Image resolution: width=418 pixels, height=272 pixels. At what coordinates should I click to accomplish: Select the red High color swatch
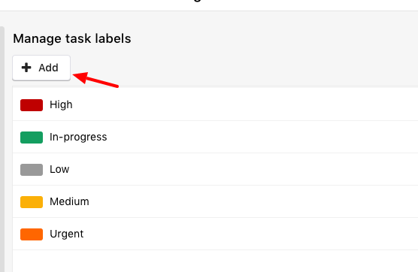(32, 105)
